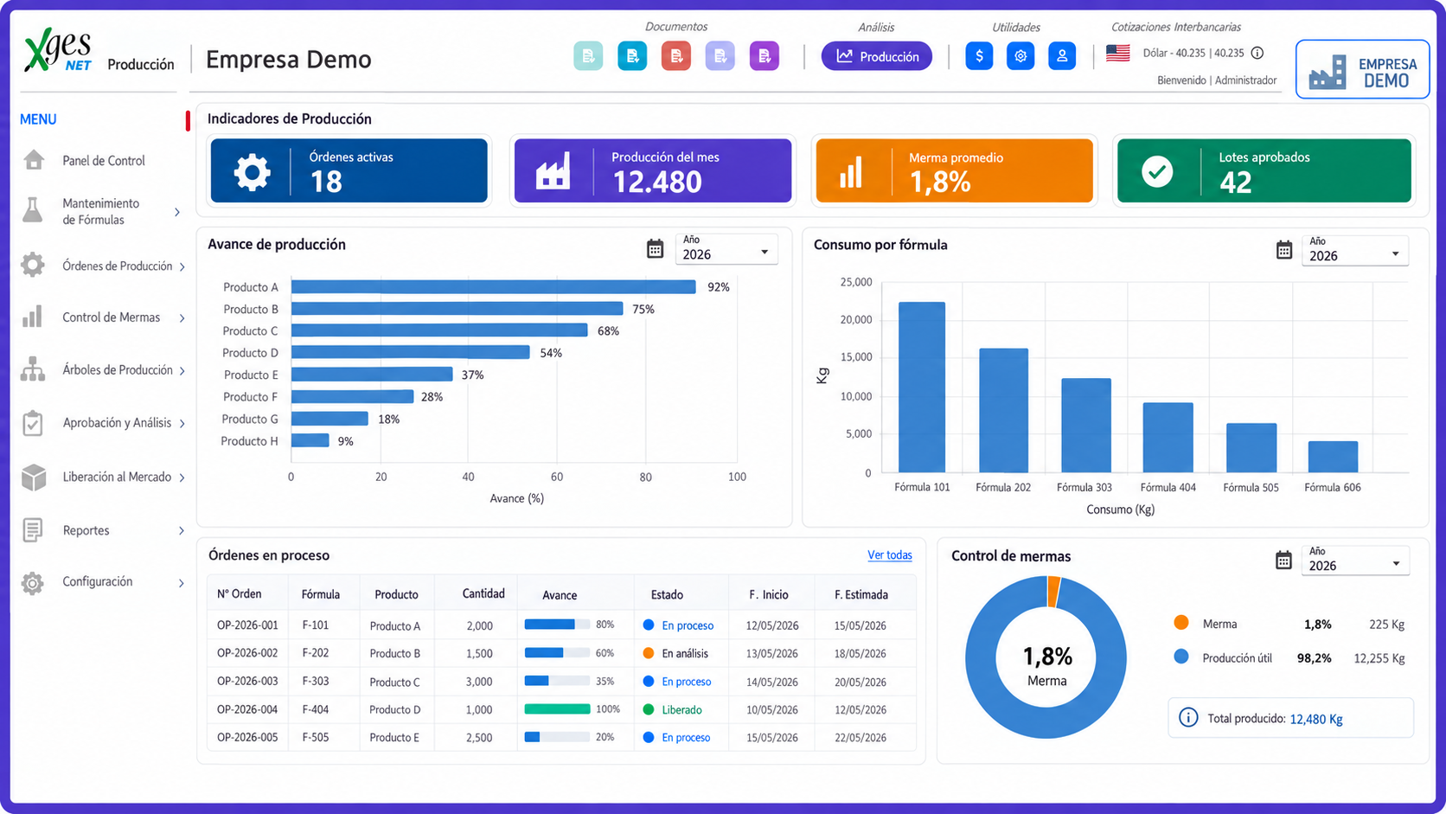1446x814 pixels.
Task: Click the info icon beside Total producido
Action: [x=1189, y=718]
